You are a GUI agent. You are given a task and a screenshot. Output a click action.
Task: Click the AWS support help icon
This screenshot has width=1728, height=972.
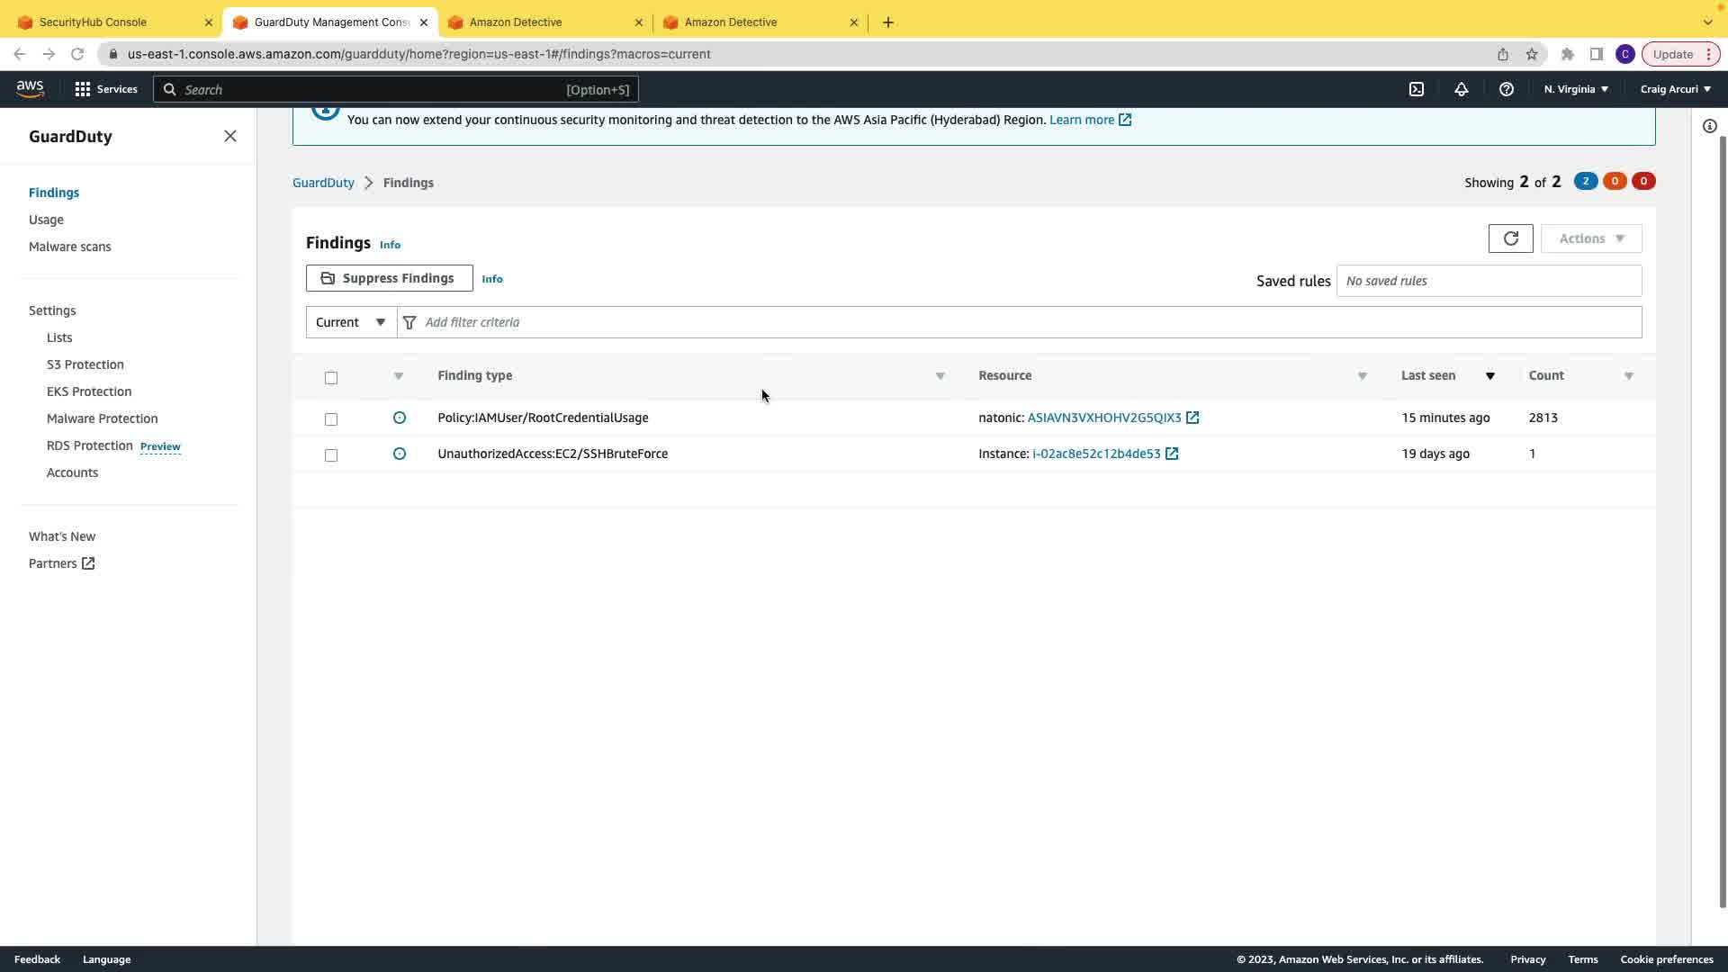tap(1507, 89)
